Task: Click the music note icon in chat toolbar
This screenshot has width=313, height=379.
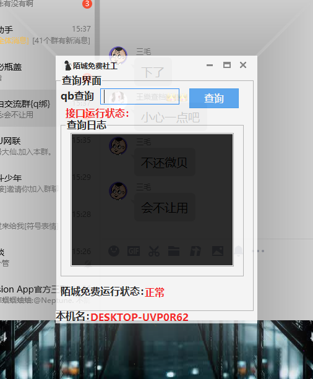Action: [195, 251]
